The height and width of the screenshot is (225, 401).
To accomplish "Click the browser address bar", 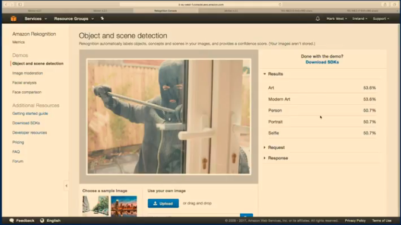I will tap(200, 4).
